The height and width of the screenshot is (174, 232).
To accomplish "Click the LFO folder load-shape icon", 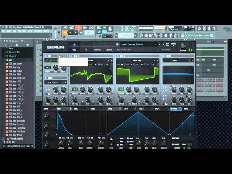I will pyautogui.click(x=111, y=139).
